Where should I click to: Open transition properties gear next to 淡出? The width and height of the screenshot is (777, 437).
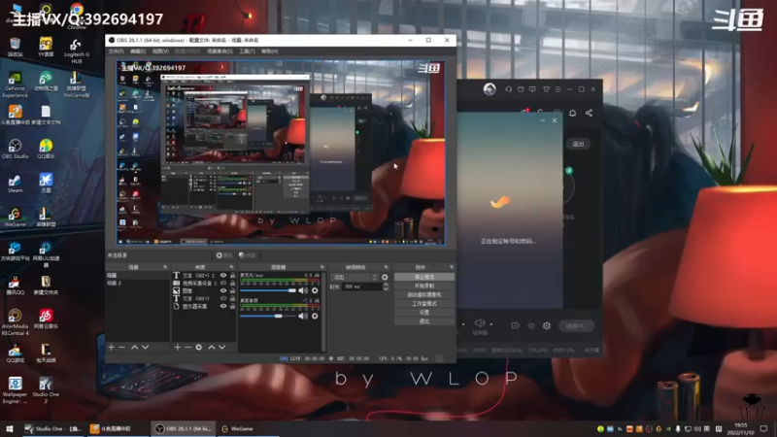(385, 277)
